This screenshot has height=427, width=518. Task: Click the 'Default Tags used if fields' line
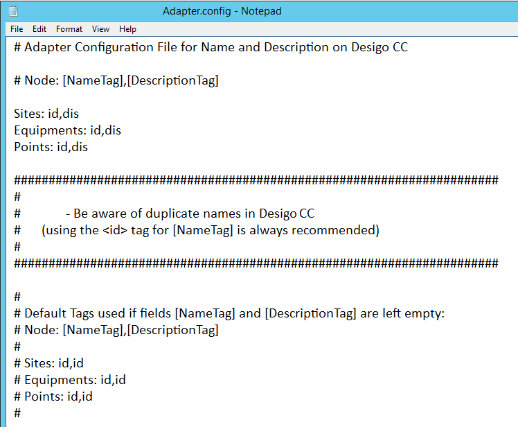point(229,313)
